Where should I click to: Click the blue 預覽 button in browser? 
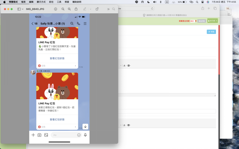[x=211, y=32]
